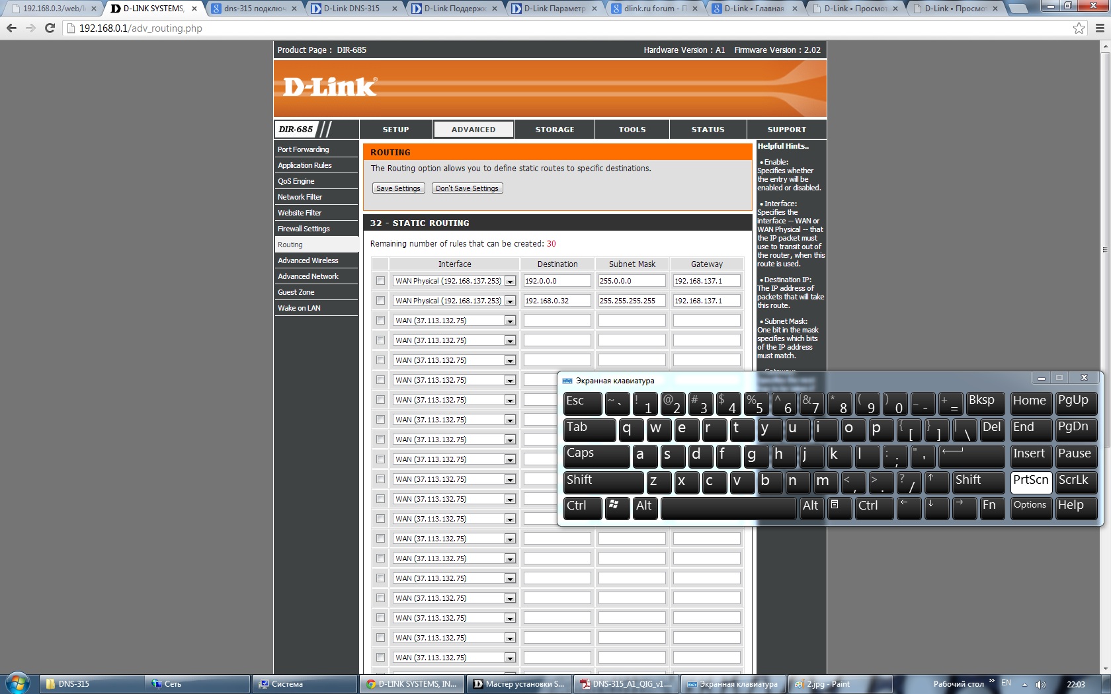Click the Save Settings button

pyautogui.click(x=398, y=188)
